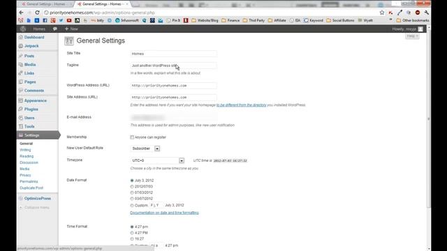Click the WordPress logo in admin bar
The image size is (447, 251).
(x=23, y=29)
